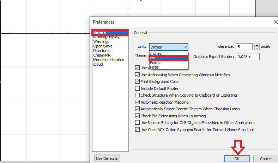Confirm preferences with OK button
Image resolution: width=278 pixels, height=163 pixels.
[x=237, y=159]
